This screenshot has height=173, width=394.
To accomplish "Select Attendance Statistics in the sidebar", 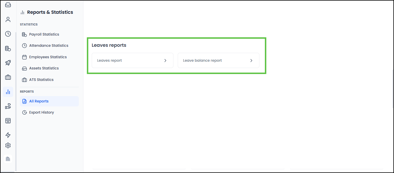I will [x=49, y=45].
